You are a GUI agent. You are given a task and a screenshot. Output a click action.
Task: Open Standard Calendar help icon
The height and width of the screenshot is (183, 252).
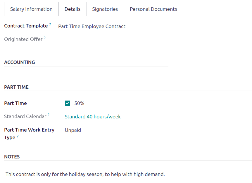click(49, 115)
